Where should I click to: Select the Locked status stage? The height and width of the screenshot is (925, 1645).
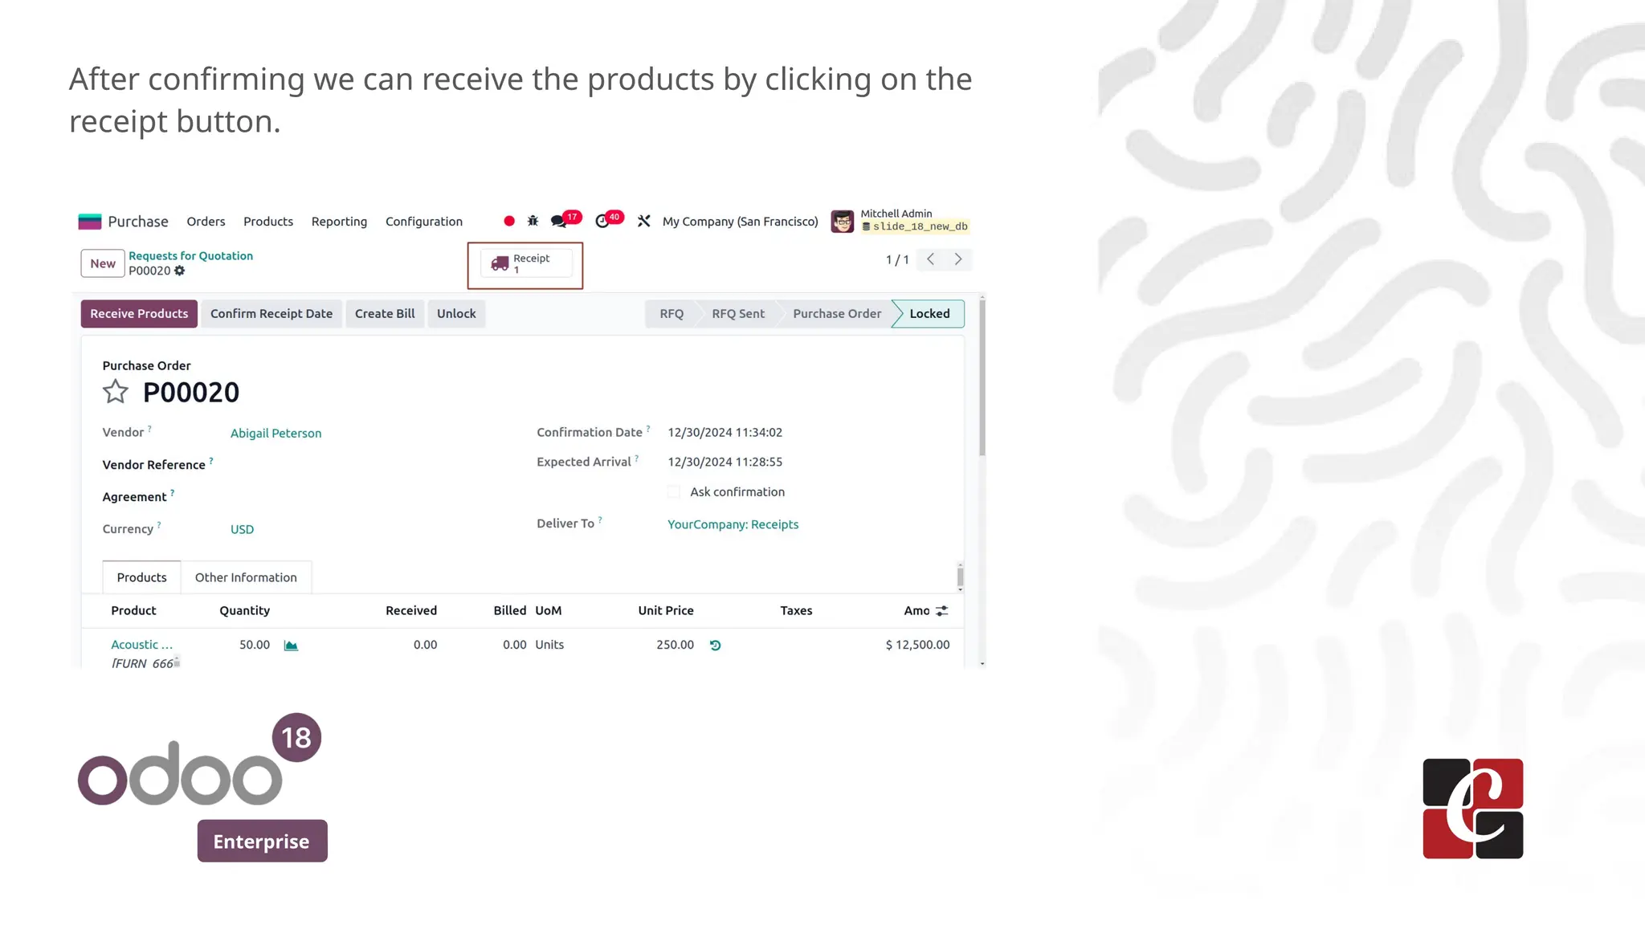point(929,314)
